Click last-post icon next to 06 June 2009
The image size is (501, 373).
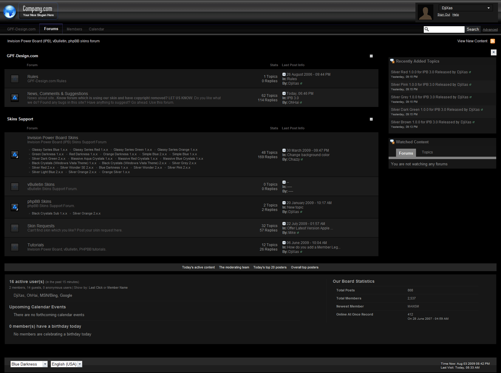[284, 243]
